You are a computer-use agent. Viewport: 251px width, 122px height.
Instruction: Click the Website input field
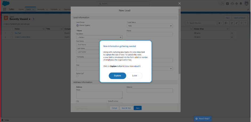[150, 90]
